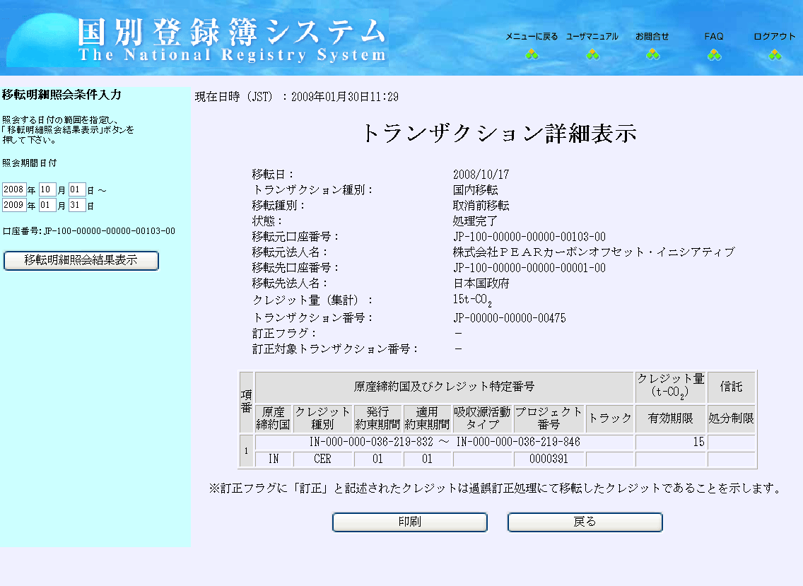The image size is (803, 586).
Task: Click the 吸収源活動タイプ column header
Action: click(x=482, y=418)
